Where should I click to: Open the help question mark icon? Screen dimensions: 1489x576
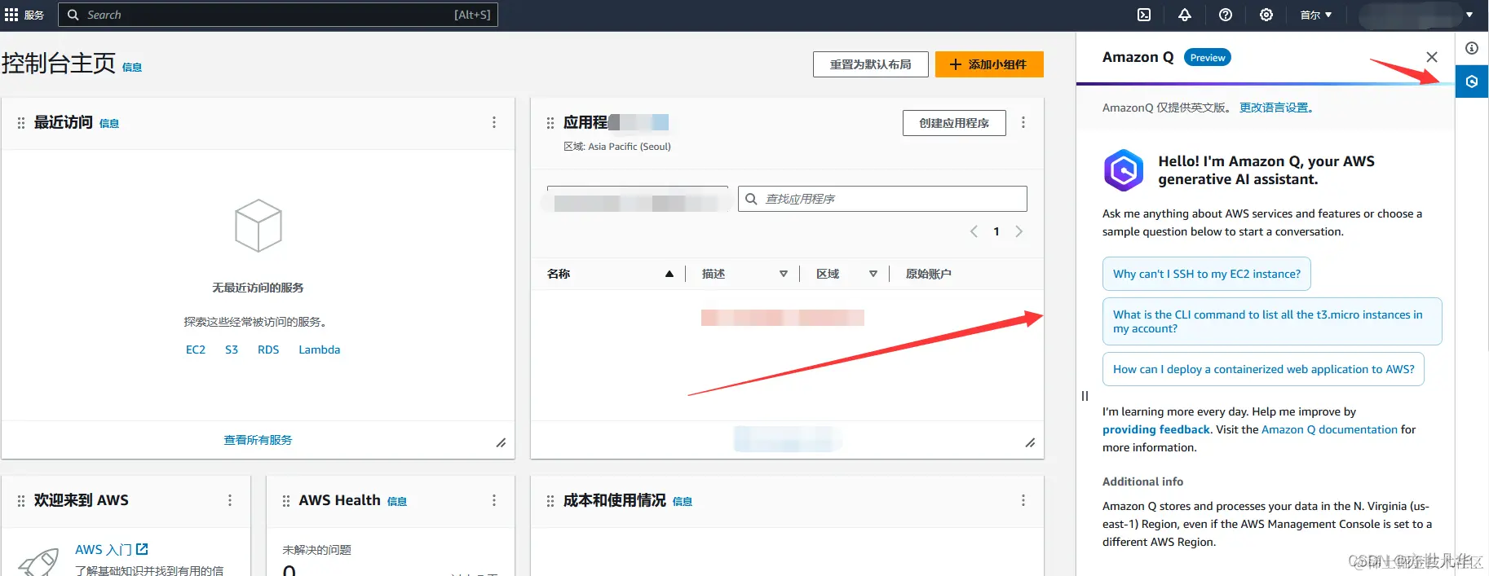[1226, 15]
